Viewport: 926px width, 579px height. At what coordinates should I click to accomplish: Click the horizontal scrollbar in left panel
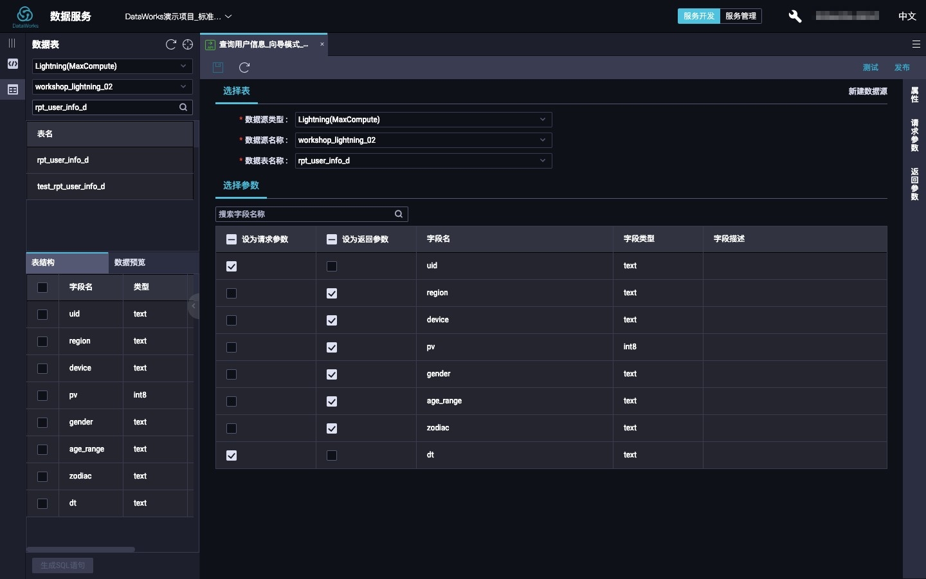[x=80, y=549]
